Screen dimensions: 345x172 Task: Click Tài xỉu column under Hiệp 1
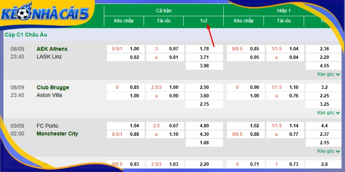click(x=284, y=21)
